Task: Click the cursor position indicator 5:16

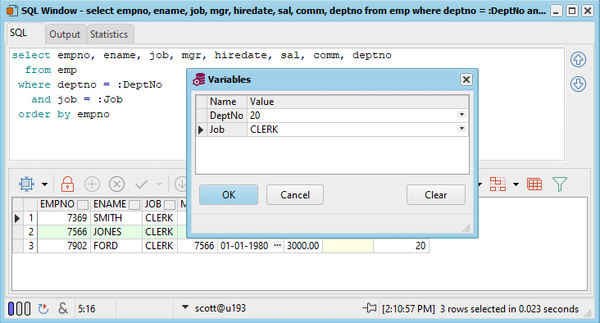Action: pos(87,308)
